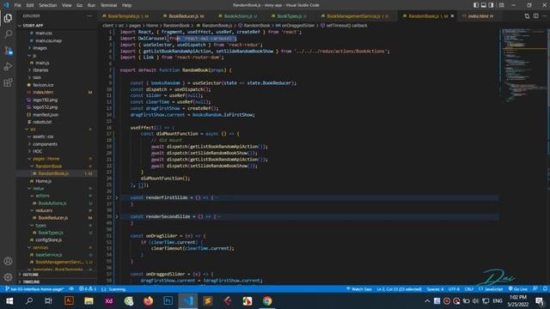Image resolution: width=550 pixels, height=309 pixels.
Task: Toggle the bottom panel
Action: point(483,5)
